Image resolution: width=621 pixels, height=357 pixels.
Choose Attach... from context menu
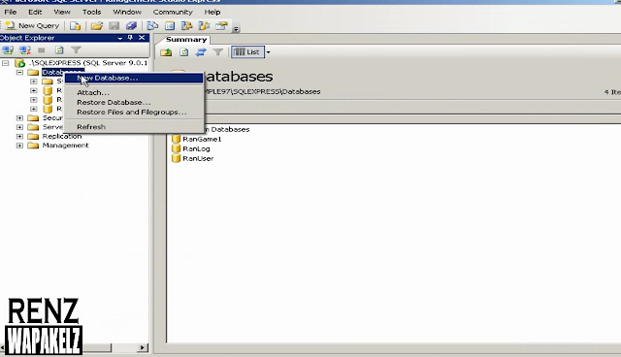pos(134,92)
